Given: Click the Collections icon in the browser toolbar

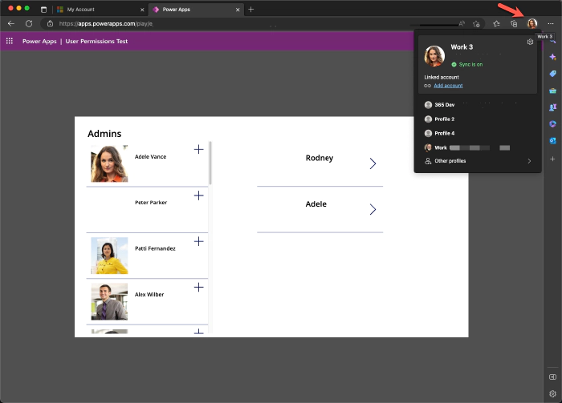Looking at the screenshot, I should pos(514,23).
